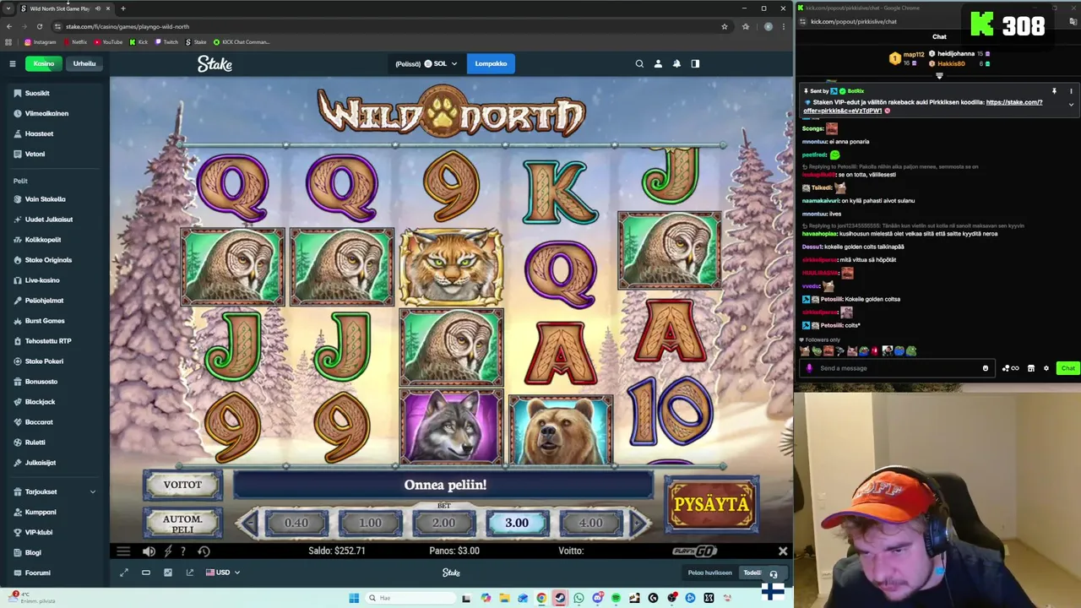Select the 0.40 bet value
The width and height of the screenshot is (1081, 608).
point(296,524)
